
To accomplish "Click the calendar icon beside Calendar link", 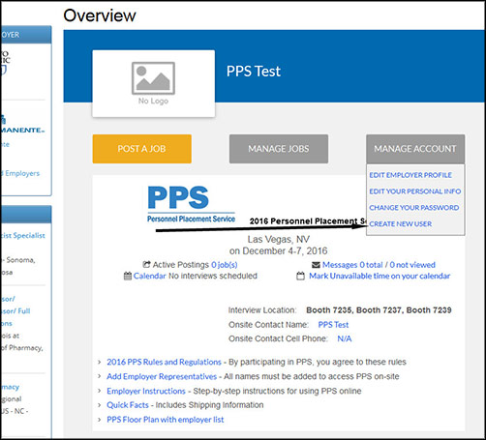I will pyautogui.click(x=128, y=276).
